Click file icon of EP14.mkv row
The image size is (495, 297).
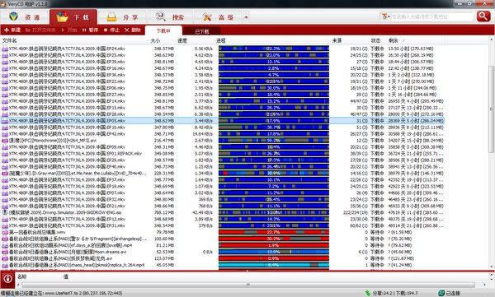5,101
